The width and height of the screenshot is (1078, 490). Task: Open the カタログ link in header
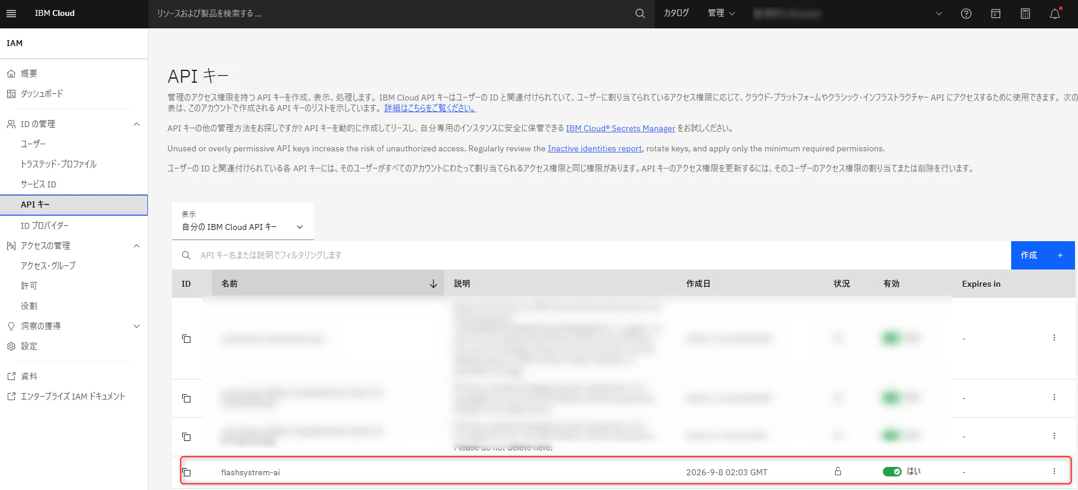[676, 13]
